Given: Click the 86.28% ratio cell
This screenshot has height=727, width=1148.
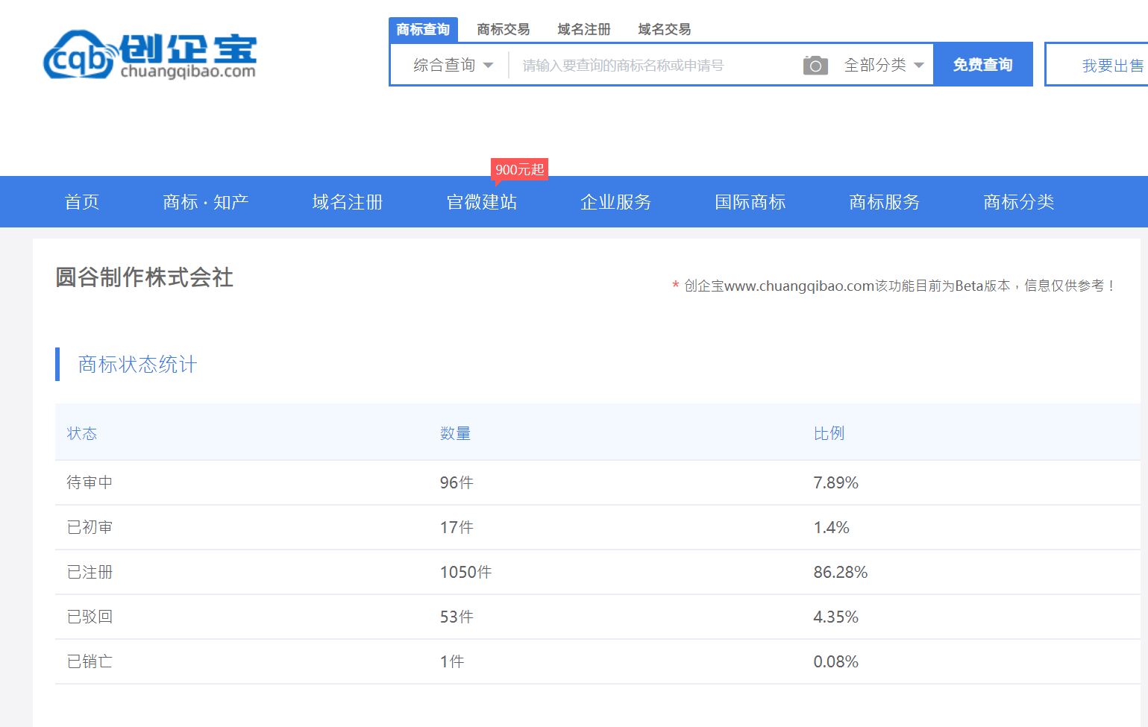Looking at the screenshot, I should click(840, 572).
